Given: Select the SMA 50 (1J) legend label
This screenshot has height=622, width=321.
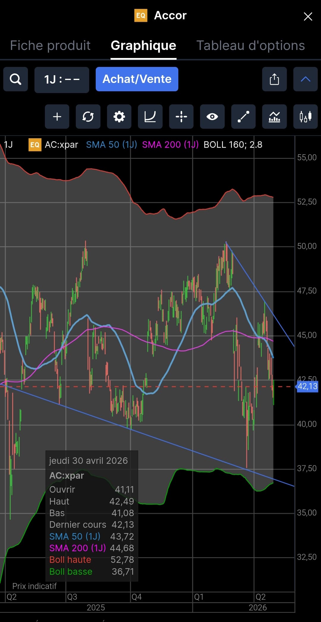Looking at the screenshot, I should coord(111,145).
